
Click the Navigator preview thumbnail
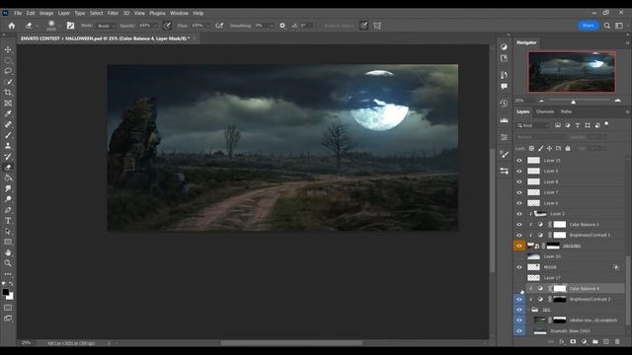click(x=572, y=72)
